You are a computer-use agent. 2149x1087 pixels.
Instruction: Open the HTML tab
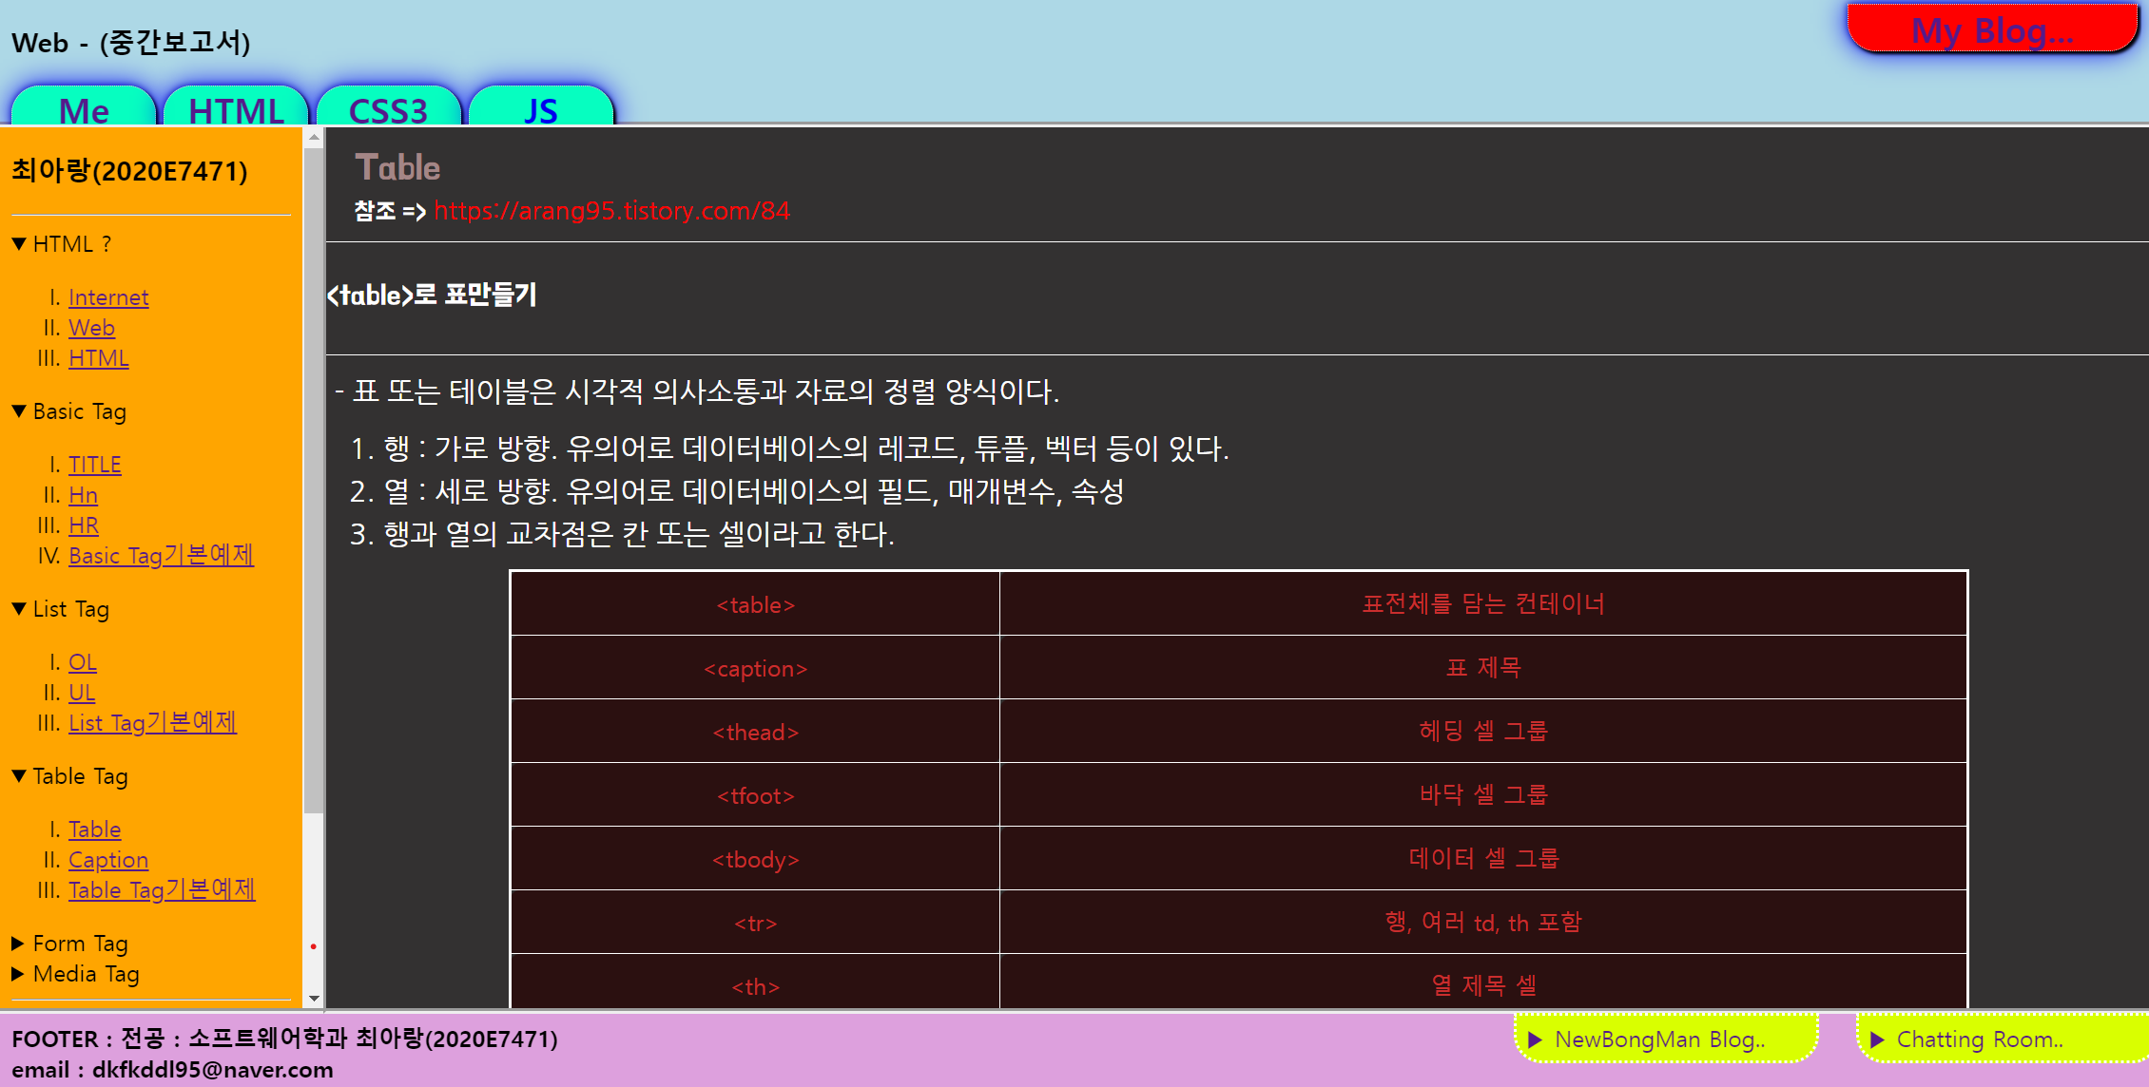236,110
